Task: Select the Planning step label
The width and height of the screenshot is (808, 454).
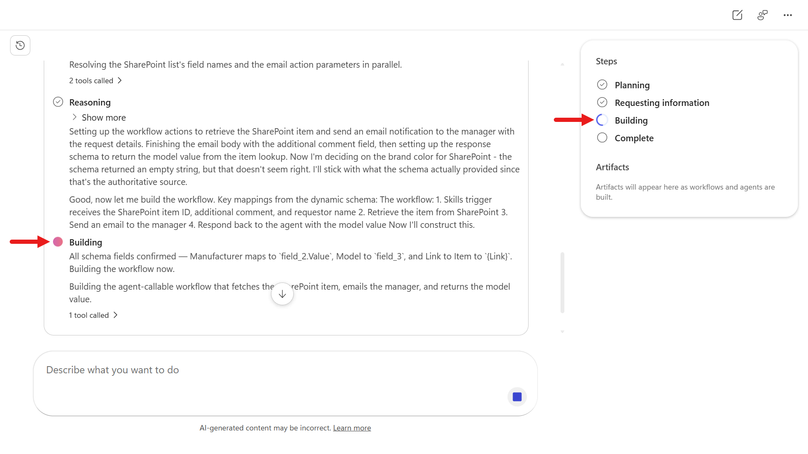Action: [632, 85]
